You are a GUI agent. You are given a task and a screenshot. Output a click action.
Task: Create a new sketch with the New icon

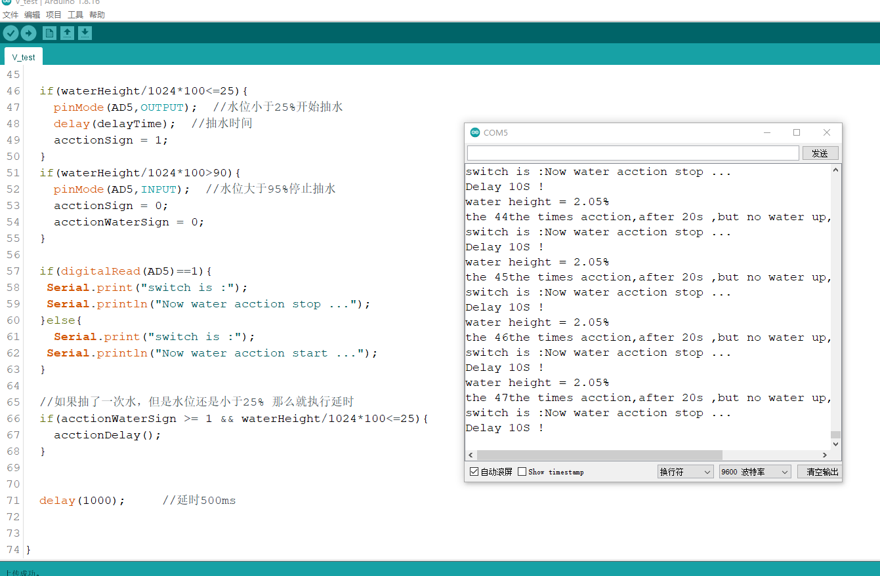49,33
